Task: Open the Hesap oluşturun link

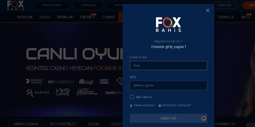Action: pyautogui.click(x=144, y=105)
